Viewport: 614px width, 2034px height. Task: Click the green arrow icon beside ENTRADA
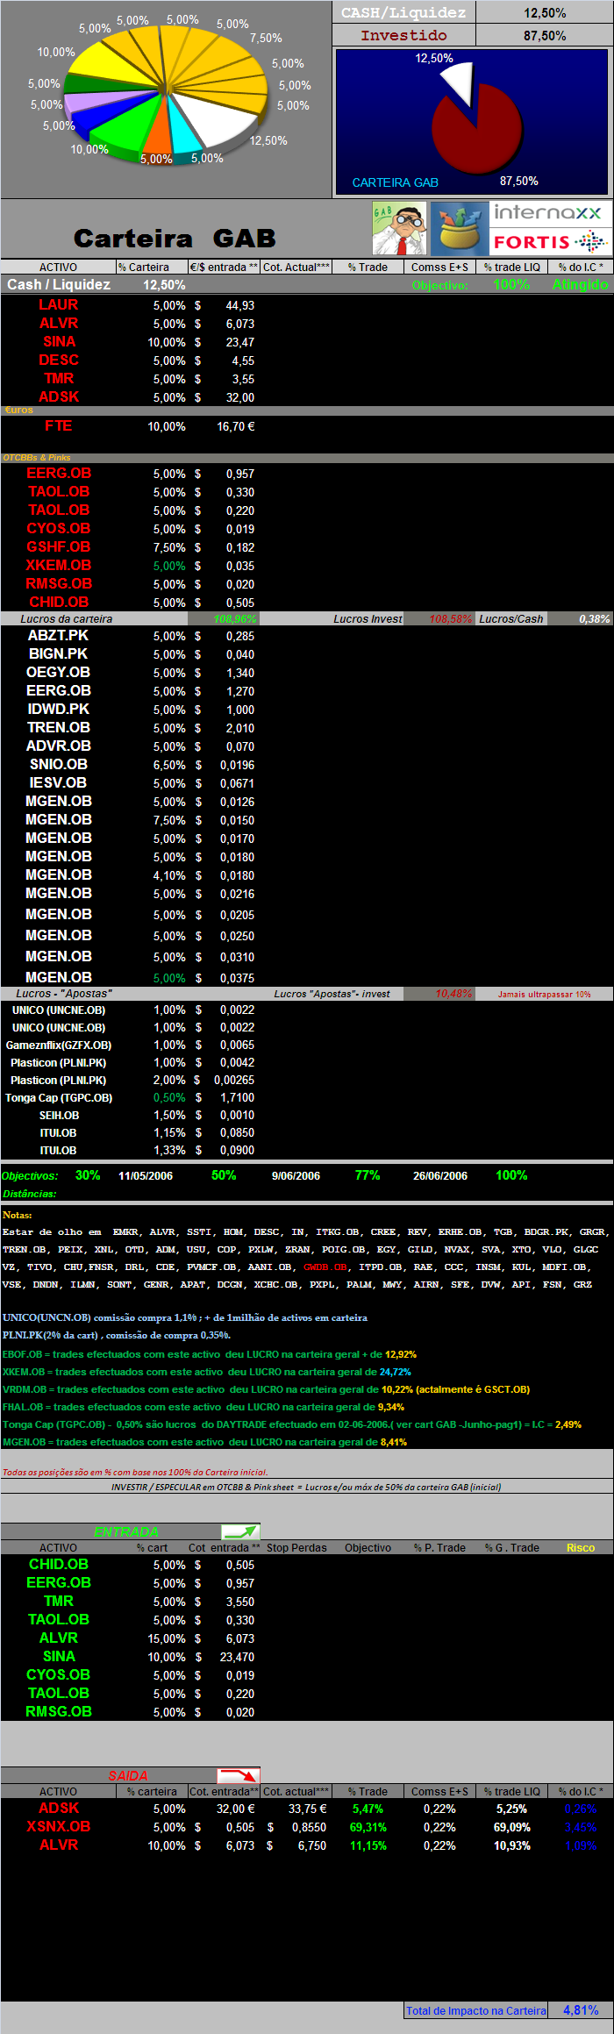pyautogui.click(x=240, y=1531)
